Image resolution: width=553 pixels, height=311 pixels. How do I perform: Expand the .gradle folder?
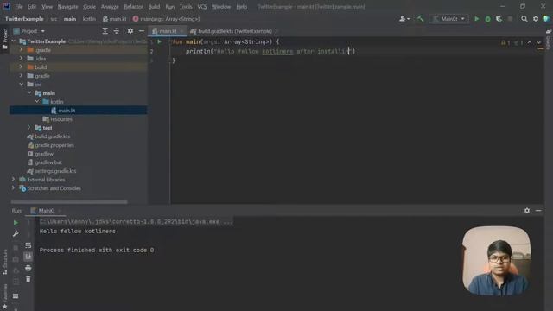point(21,50)
